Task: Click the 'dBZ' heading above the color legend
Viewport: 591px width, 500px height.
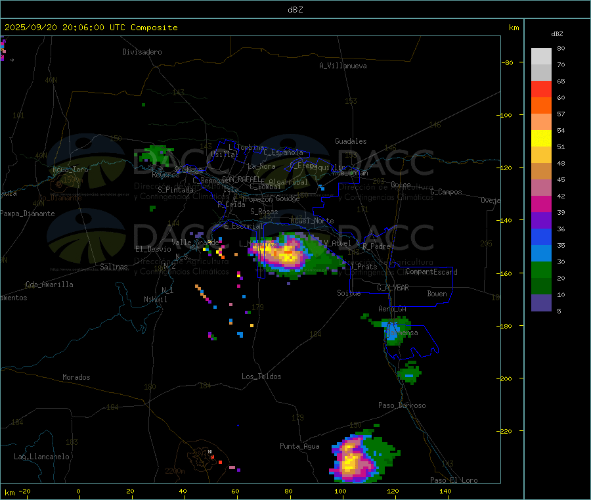Action: (x=557, y=34)
